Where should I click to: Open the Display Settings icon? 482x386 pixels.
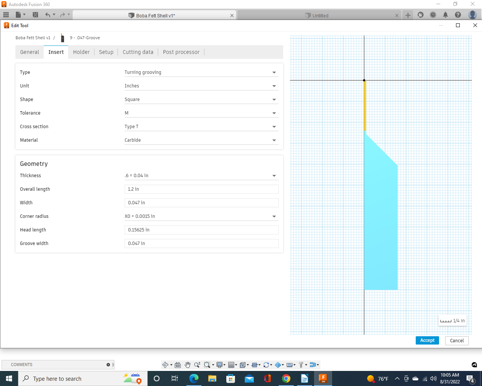(220, 365)
